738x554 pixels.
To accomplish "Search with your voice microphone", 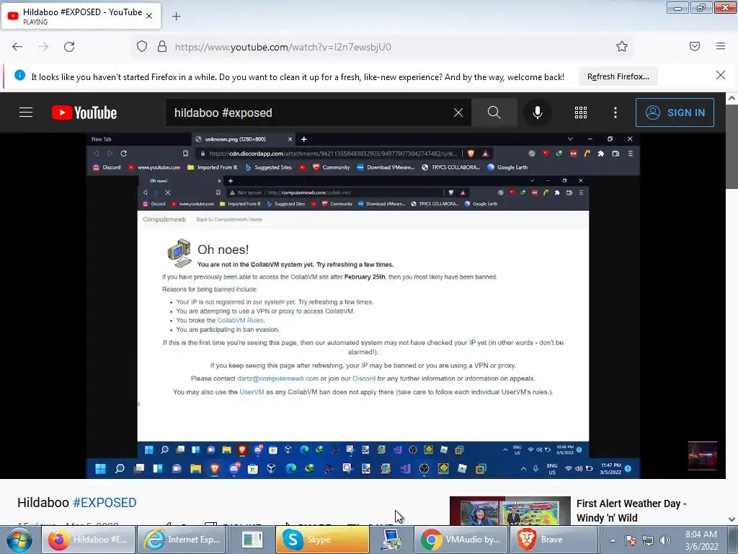I will pyautogui.click(x=537, y=113).
